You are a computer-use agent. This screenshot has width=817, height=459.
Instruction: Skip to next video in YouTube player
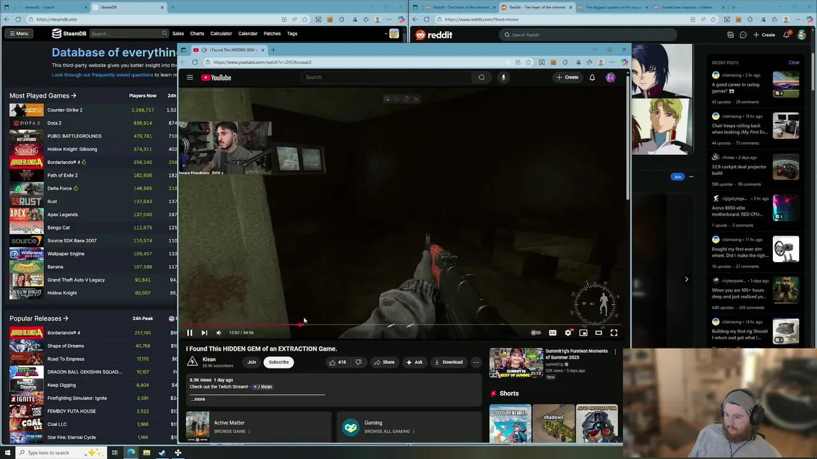tap(204, 333)
